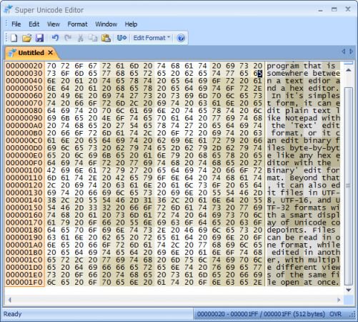Click the Unicode U+ insert icon
This screenshot has height=322, width=358.
click(121, 38)
